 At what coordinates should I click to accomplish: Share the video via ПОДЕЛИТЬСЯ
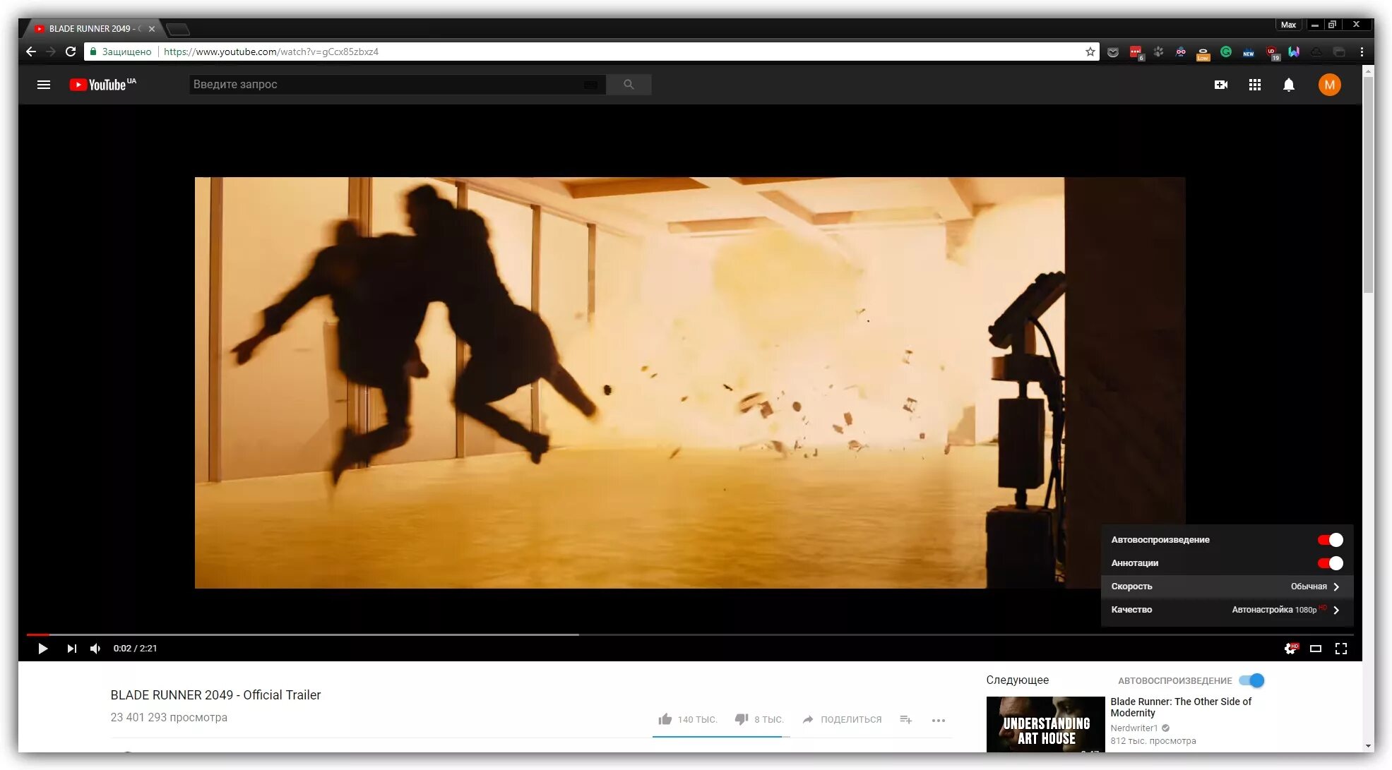click(842, 719)
